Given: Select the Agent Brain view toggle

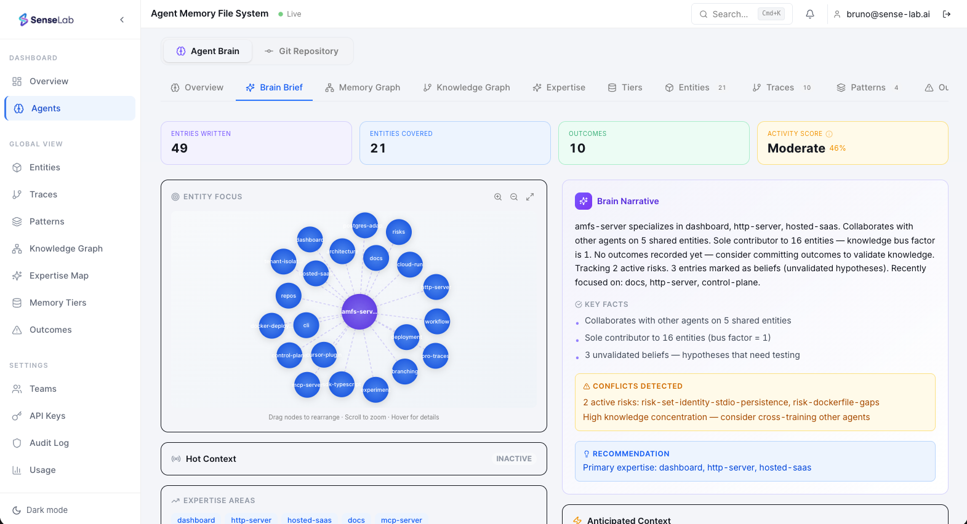Looking at the screenshot, I should (x=207, y=51).
